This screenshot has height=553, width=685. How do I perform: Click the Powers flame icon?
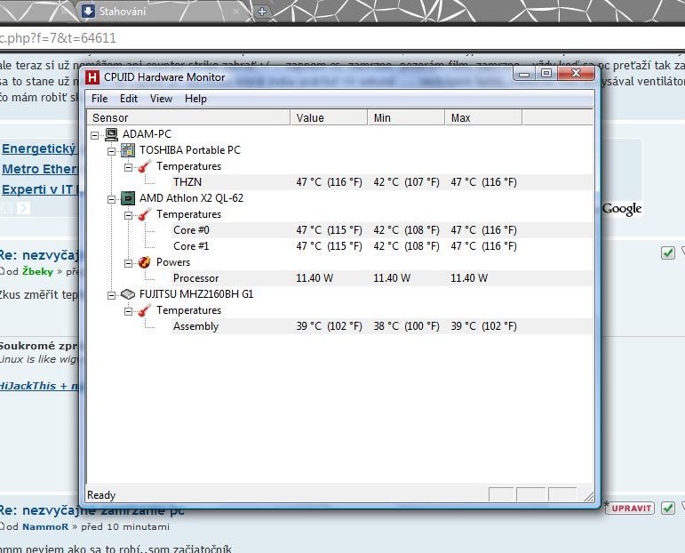pos(145,262)
